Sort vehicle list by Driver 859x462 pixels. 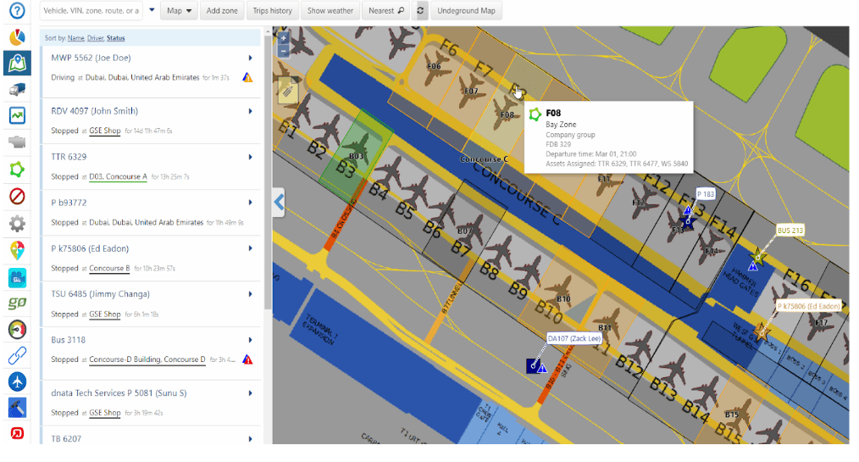tap(96, 38)
